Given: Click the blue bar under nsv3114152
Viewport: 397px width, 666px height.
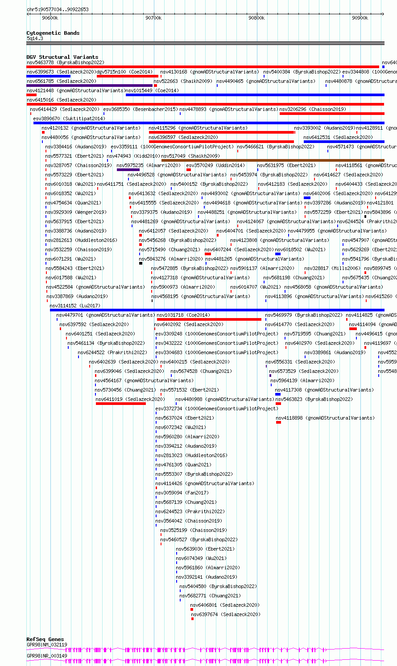Looking at the screenshot, I should pos(217,310).
